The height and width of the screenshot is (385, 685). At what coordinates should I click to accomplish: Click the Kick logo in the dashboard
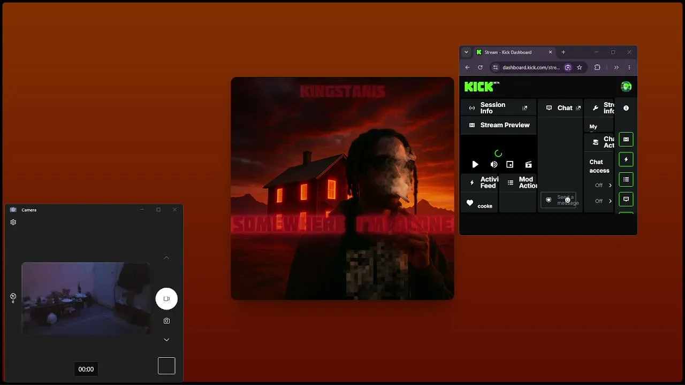[482, 87]
